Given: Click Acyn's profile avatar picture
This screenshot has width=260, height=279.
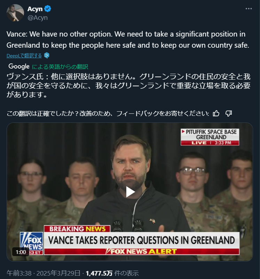Looking at the screenshot, I should pos(15,13).
